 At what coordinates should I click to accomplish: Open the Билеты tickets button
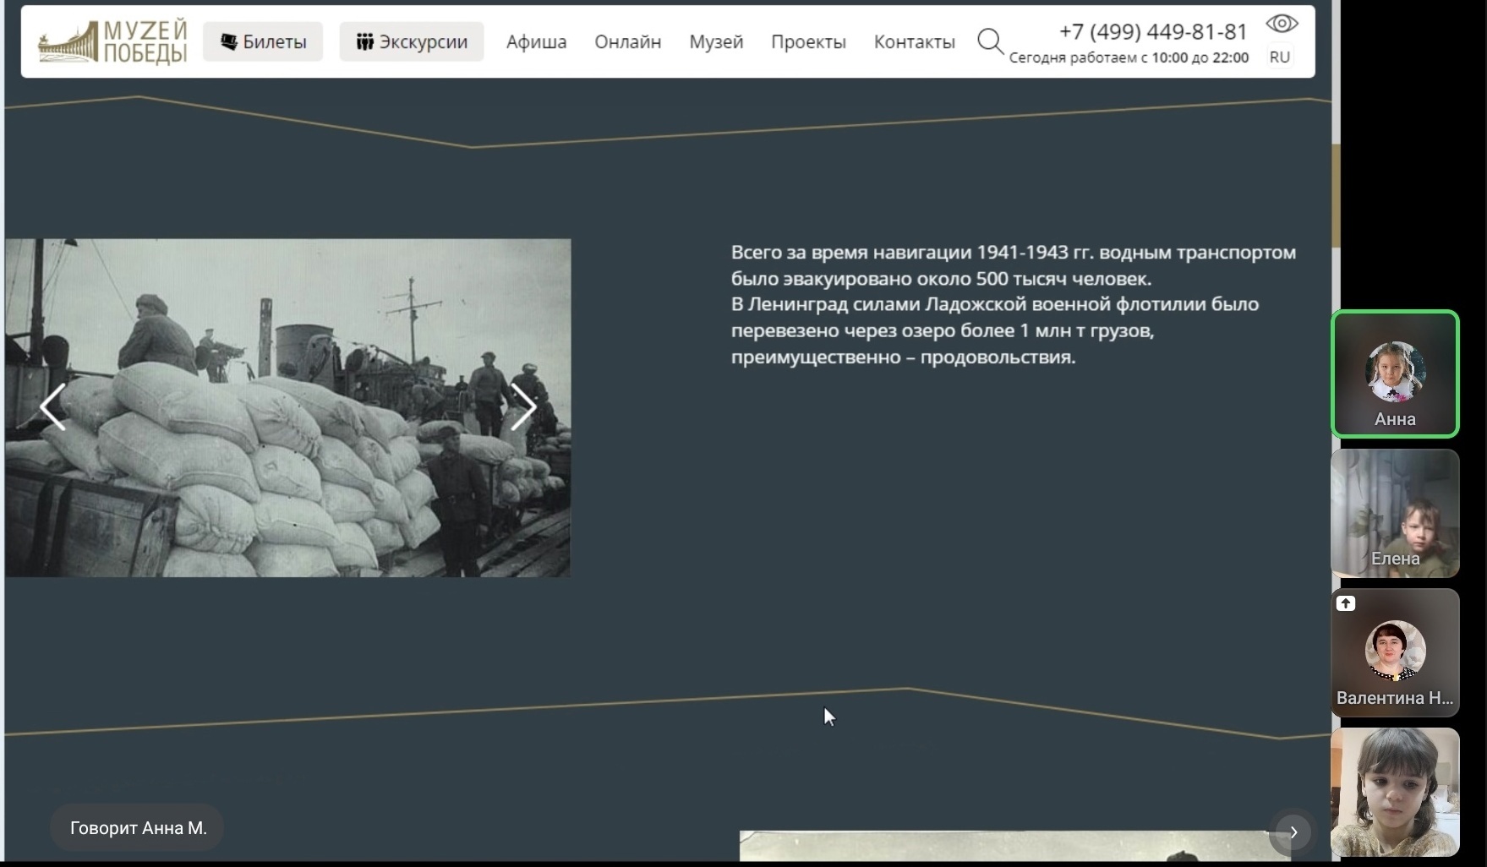[x=263, y=41]
